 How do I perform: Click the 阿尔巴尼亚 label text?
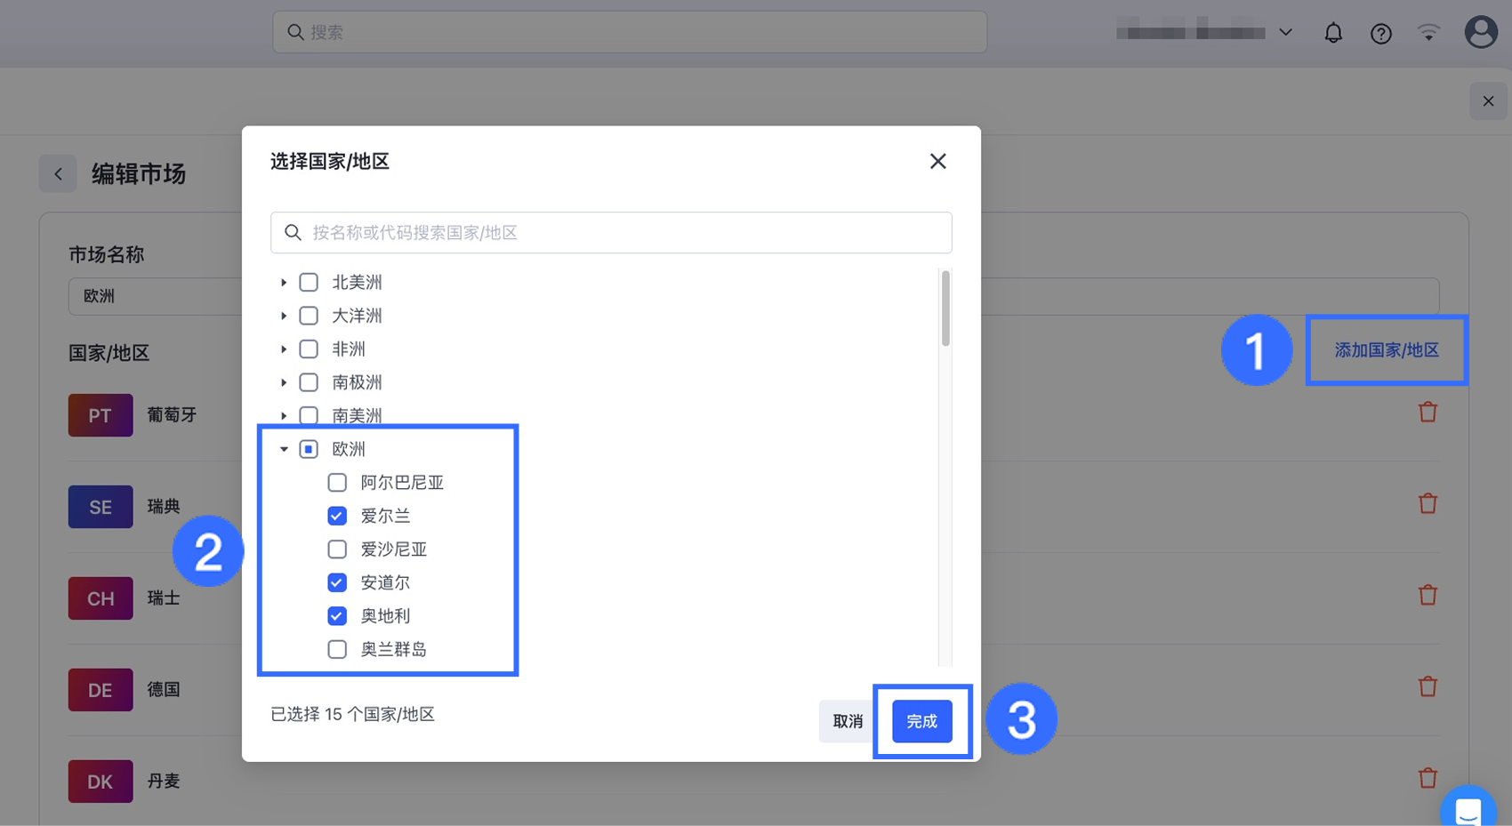click(x=402, y=483)
